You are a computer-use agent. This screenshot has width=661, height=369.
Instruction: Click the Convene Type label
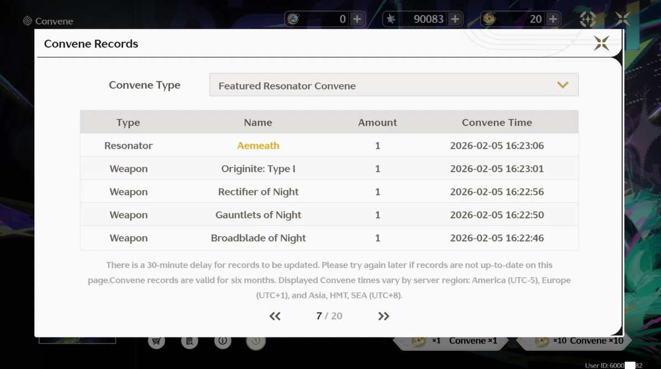(x=145, y=85)
